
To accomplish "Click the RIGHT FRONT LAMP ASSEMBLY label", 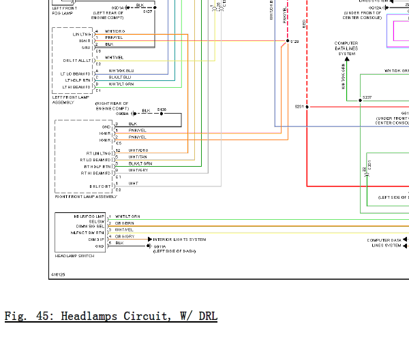I will coord(86,197).
